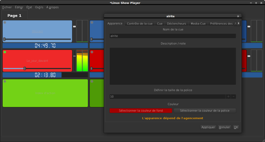Switch to the Apparence tab
The width and height of the screenshot is (265, 142).
coord(115,23)
